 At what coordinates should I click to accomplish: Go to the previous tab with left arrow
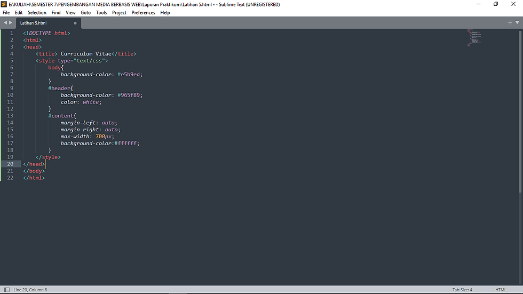click(x=5, y=22)
